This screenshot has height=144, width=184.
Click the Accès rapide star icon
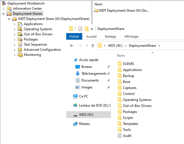click(76, 60)
